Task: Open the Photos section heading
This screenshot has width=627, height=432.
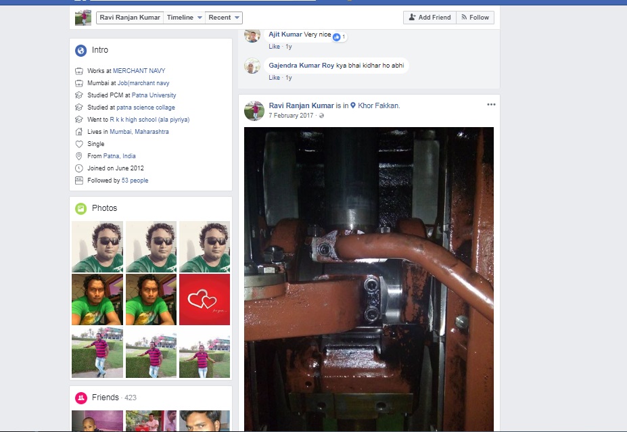Action: coord(104,208)
